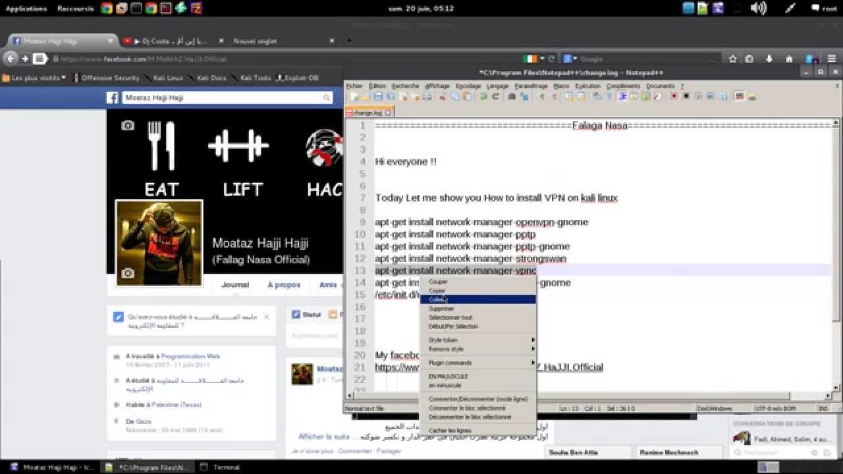This screenshot has width=843, height=474.
Task: Click the Terminal item in bottom taskbar
Action: click(x=220, y=467)
